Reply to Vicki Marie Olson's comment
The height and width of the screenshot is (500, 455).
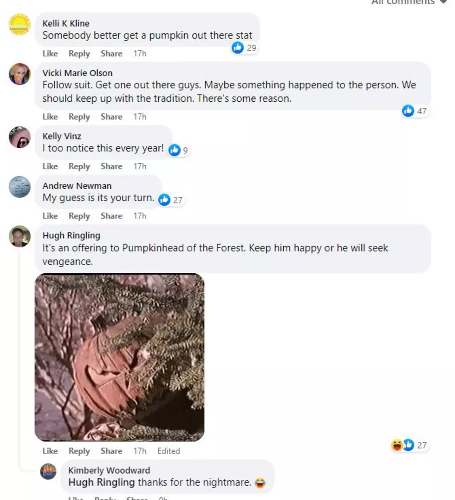pyautogui.click(x=79, y=117)
